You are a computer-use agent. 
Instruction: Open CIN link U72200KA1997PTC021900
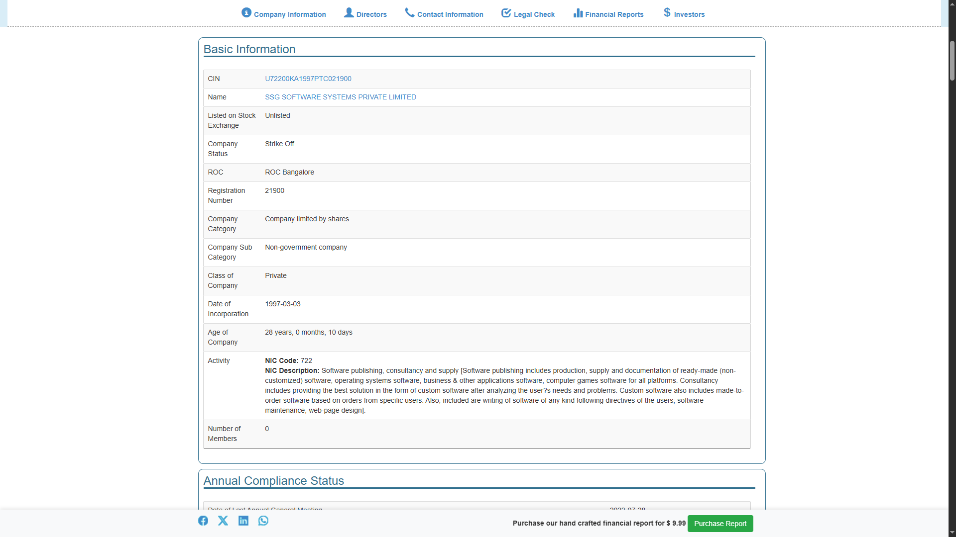[308, 79]
